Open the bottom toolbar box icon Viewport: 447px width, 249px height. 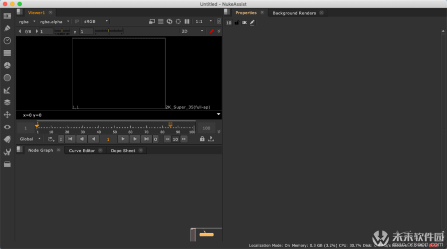[x=7, y=164]
